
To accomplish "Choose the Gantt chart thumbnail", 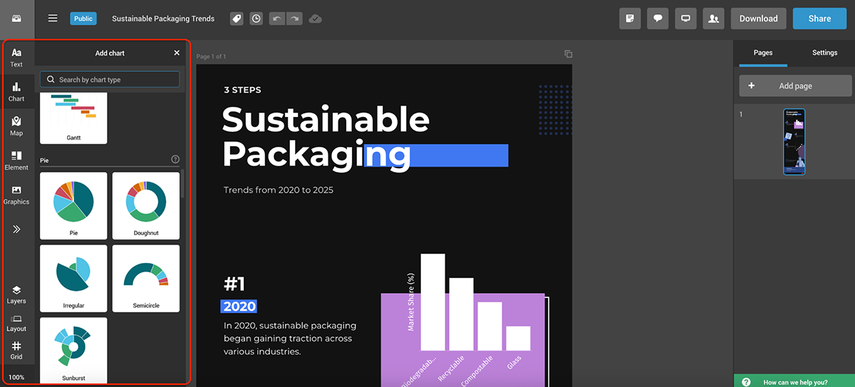I will pos(73,119).
